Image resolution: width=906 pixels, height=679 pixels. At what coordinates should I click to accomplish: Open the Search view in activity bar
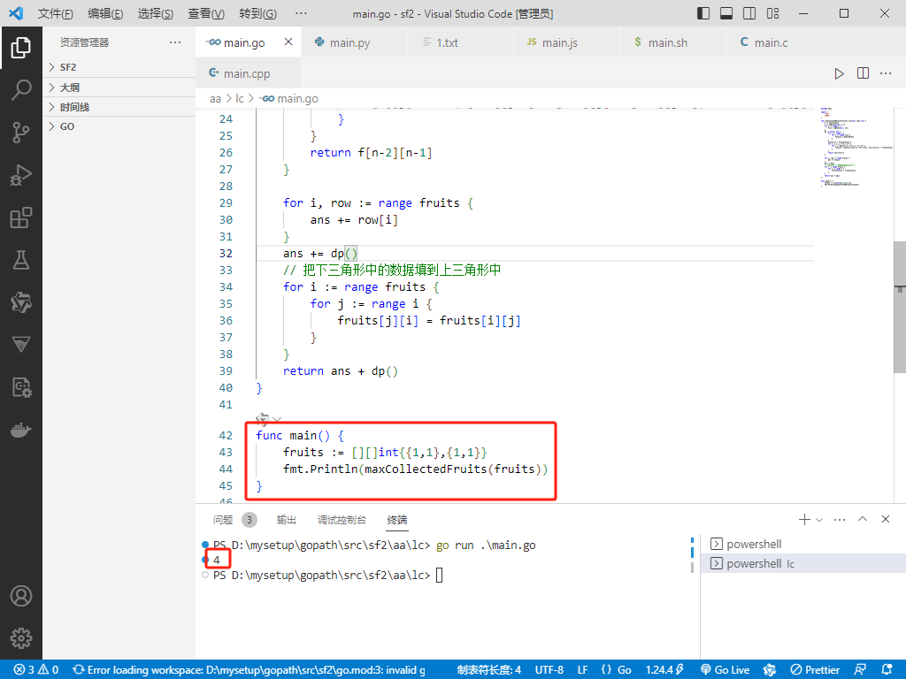click(x=21, y=90)
